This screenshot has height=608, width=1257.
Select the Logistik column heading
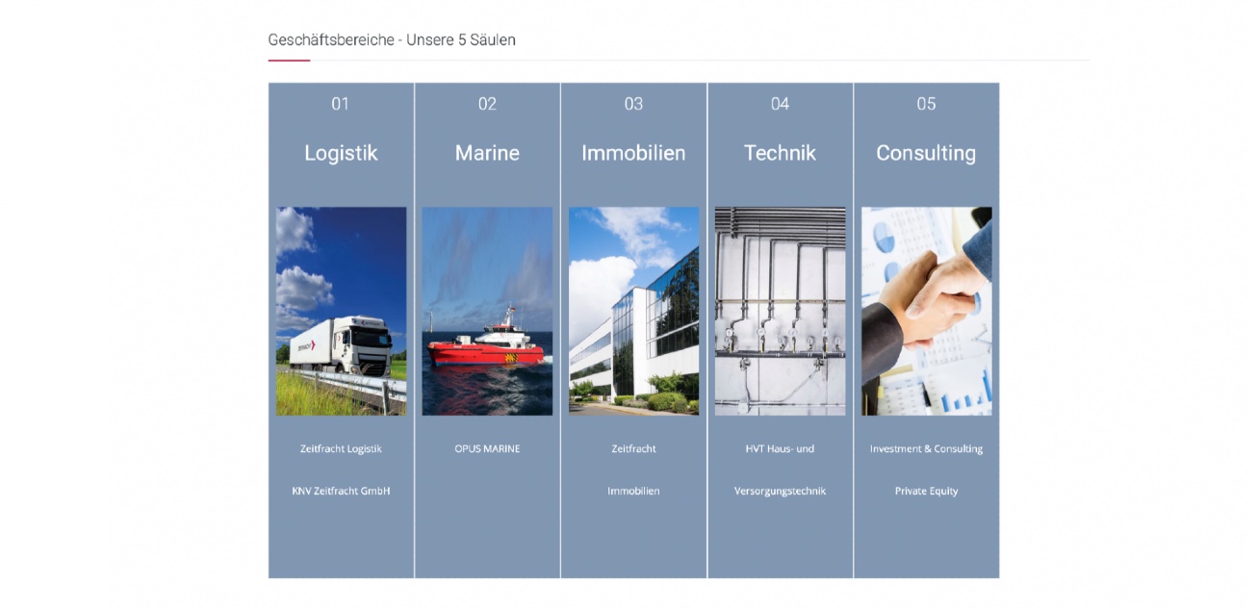tap(341, 153)
